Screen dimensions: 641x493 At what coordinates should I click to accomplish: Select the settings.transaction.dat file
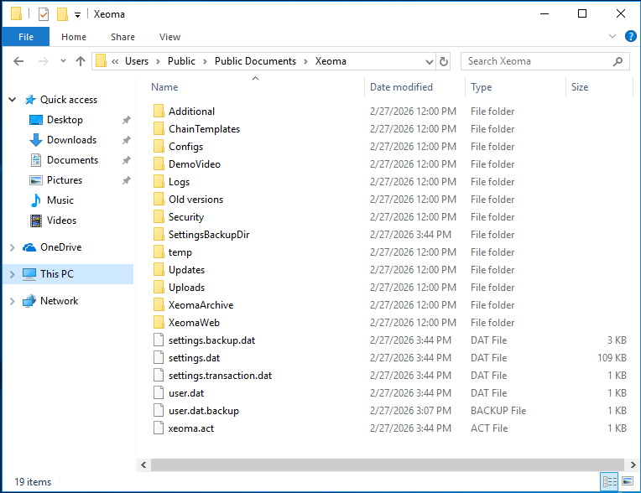220,376
